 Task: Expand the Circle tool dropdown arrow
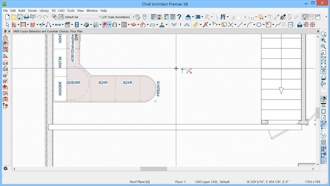click(263, 25)
